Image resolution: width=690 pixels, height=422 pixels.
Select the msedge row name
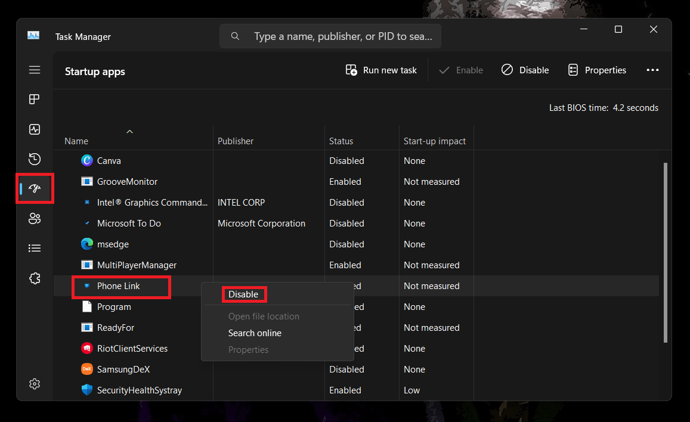(113, 244)
